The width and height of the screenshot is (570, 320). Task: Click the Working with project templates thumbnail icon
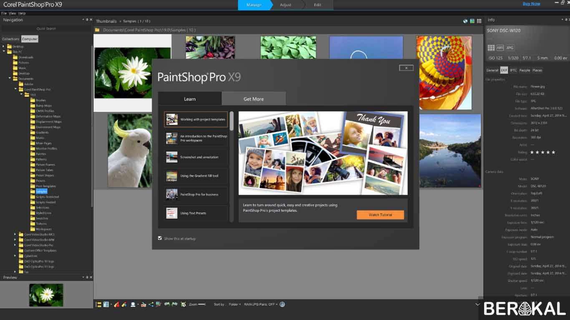(172, 119)
